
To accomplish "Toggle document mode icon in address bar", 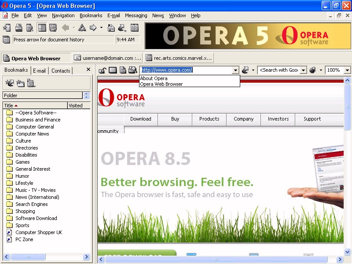I will pyautogui.click(x=123, y=70).
